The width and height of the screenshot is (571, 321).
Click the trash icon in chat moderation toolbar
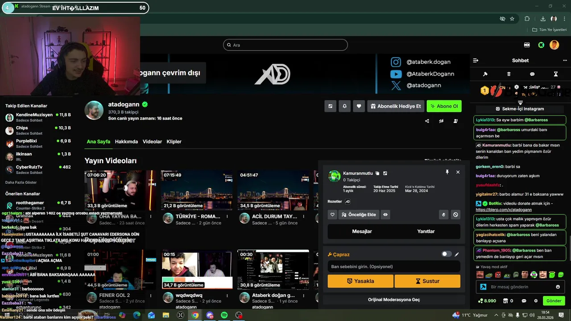509,74
